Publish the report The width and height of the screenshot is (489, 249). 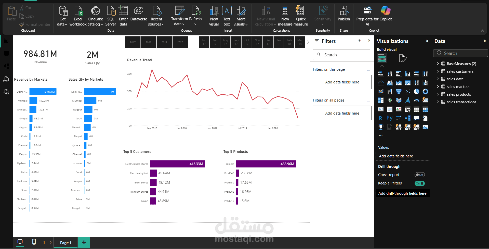click(x=344, y=14)
